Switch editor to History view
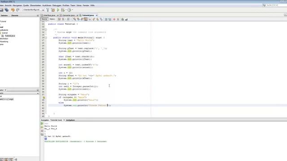The width and height of the screenshot is (287, 161). pyautogui.click(x=52, y=19)
